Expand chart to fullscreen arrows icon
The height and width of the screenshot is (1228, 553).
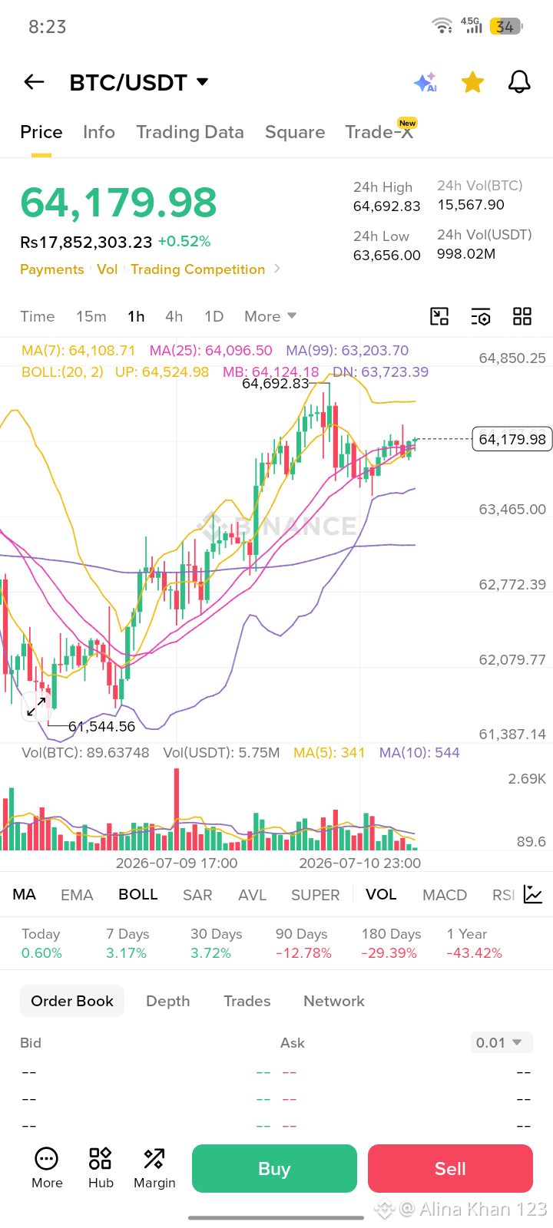pos(36,705)
